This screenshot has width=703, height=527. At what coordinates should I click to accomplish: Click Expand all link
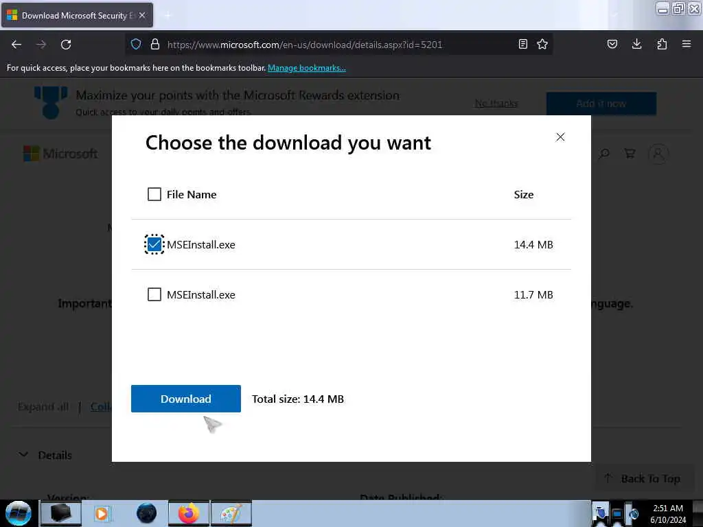pyautogui.click(x=43, y=406)
